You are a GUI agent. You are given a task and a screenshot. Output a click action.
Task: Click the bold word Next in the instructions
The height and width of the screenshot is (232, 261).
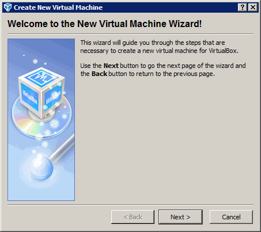coord(111,66)
